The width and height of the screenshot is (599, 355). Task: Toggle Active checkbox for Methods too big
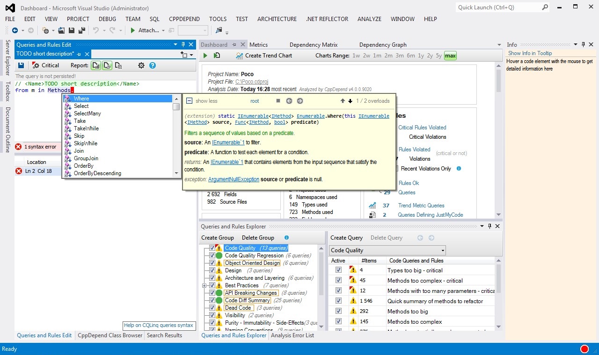pos(338,311)
